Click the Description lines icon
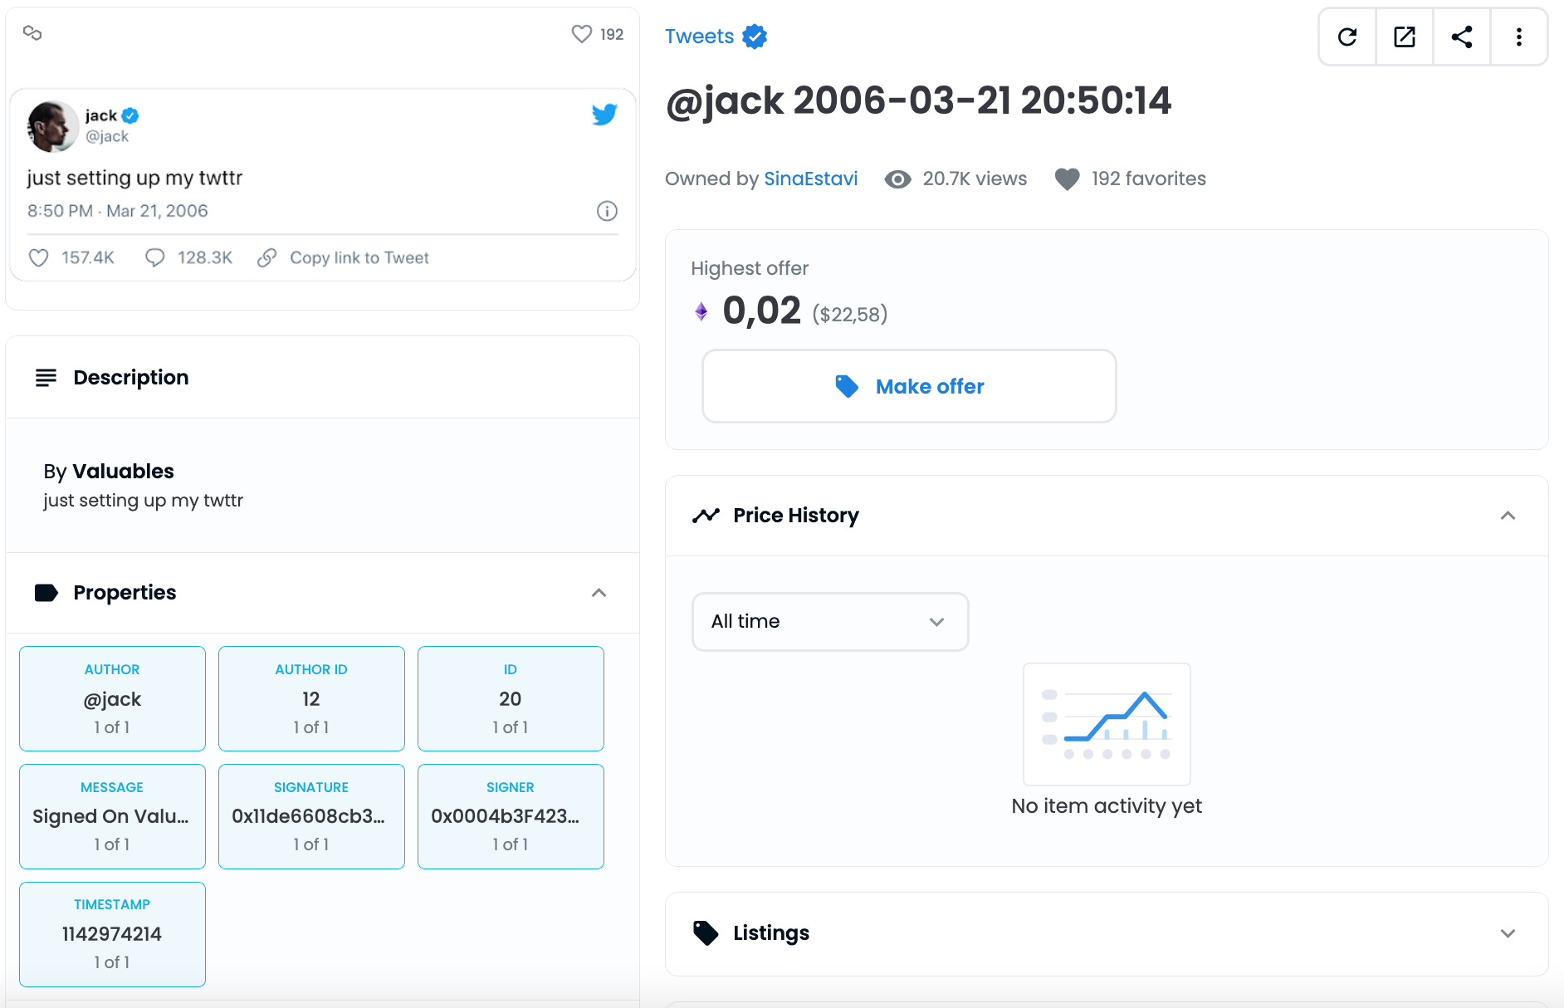The height and width of the screenshot is (1008, 1564). click(46, 378)
